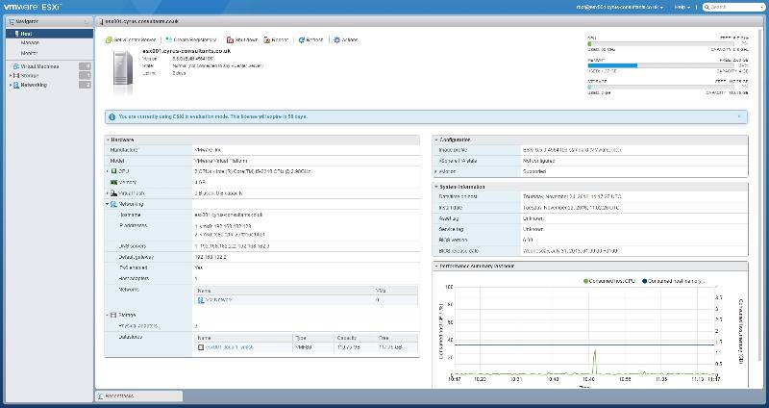The image size is (769, 408).
Task: Expand the CPU row in Hardware
Action: (108, 171)
